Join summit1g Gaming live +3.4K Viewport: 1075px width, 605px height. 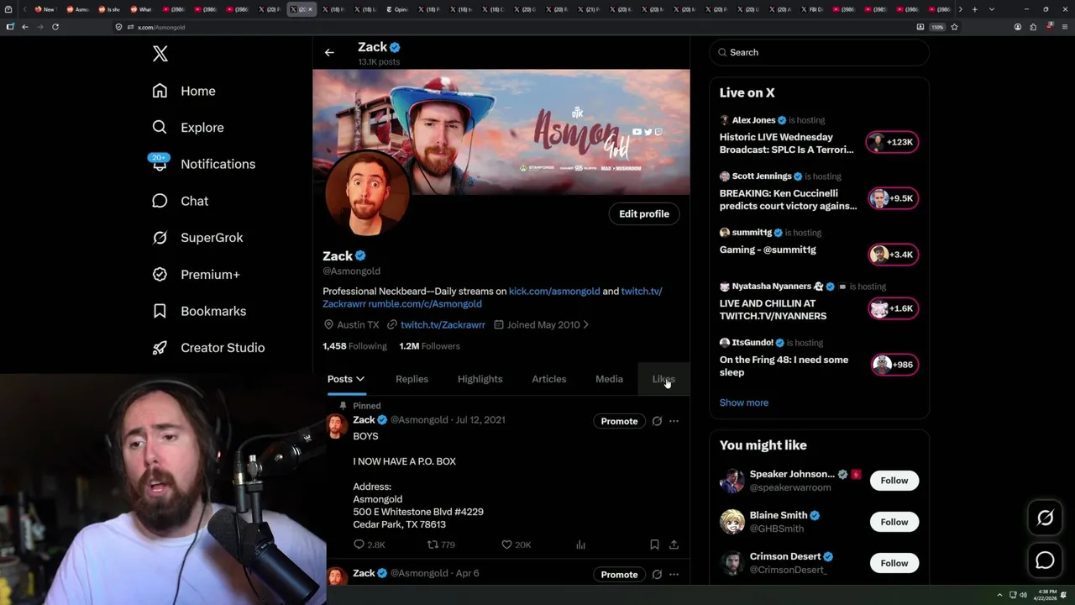pyautogui.click(x=893, y=255)
